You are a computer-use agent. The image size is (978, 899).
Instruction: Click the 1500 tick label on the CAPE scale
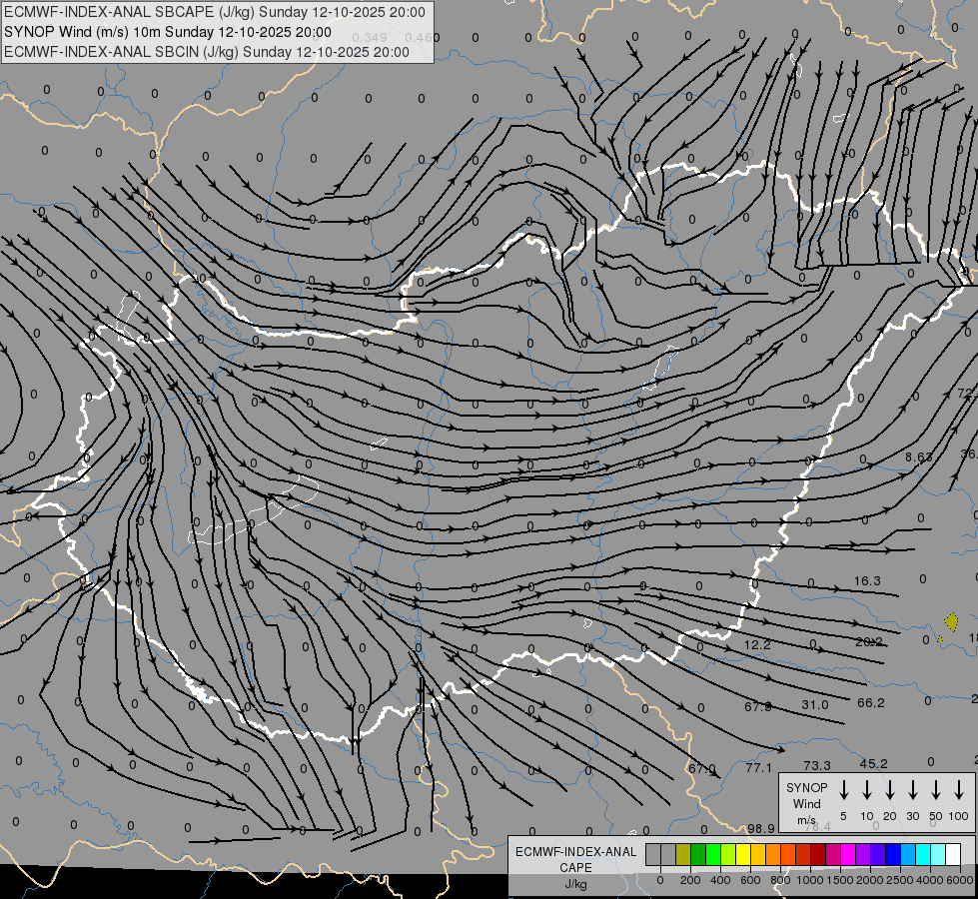tap(839, 880)
